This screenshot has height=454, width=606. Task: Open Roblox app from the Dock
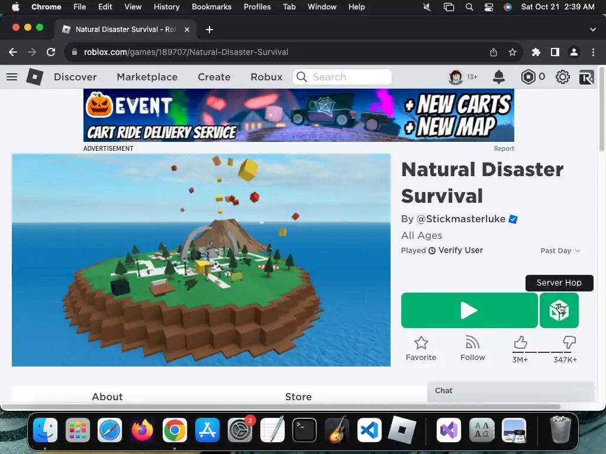(x=402, y=430)
